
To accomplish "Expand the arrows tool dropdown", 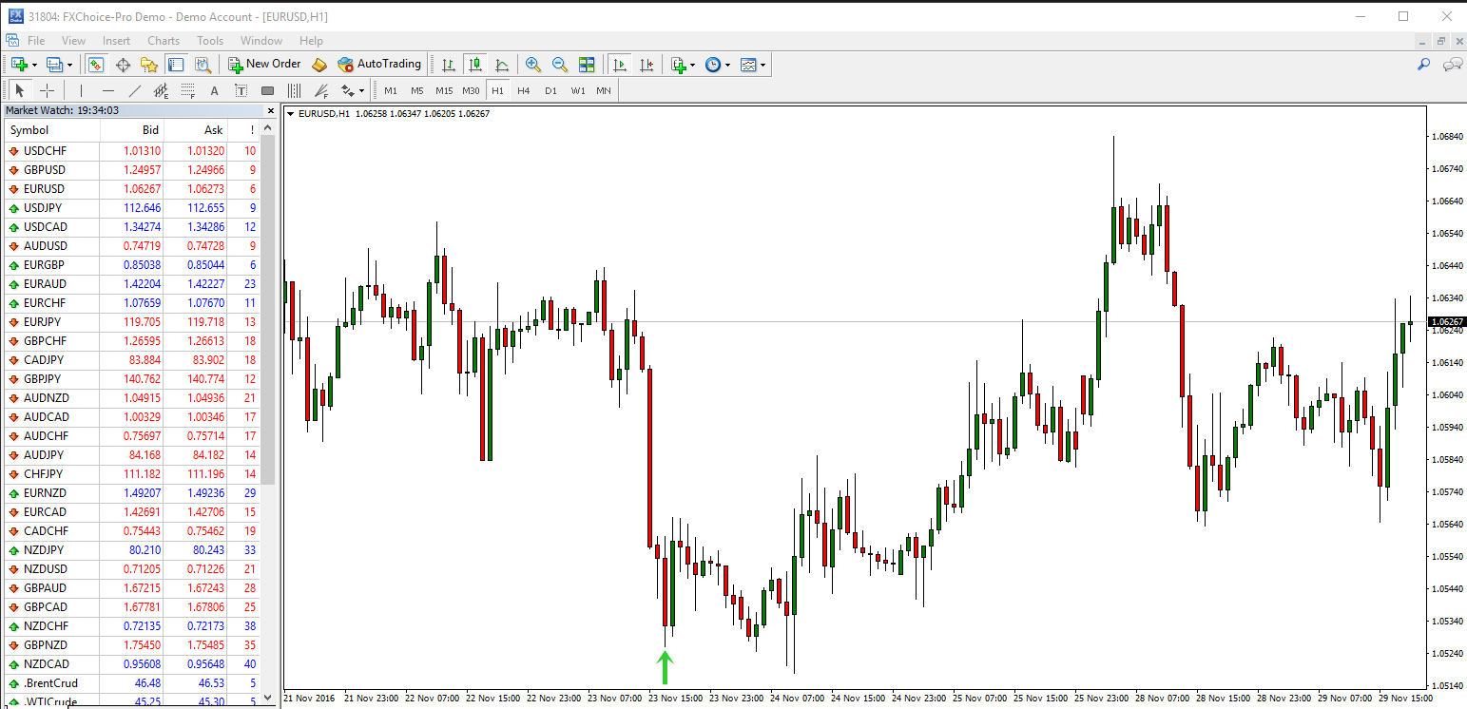I will tap(362, 91).
